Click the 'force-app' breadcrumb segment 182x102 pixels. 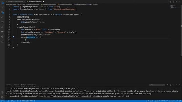9,5
